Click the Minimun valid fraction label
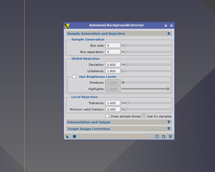The height and width of the screenshot is (172, 215). (x=87, y=109)
